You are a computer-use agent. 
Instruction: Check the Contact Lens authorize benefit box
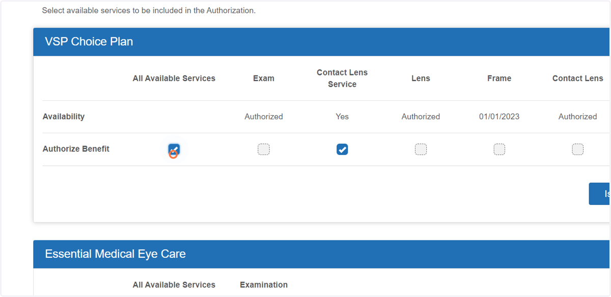pos(578,149)
